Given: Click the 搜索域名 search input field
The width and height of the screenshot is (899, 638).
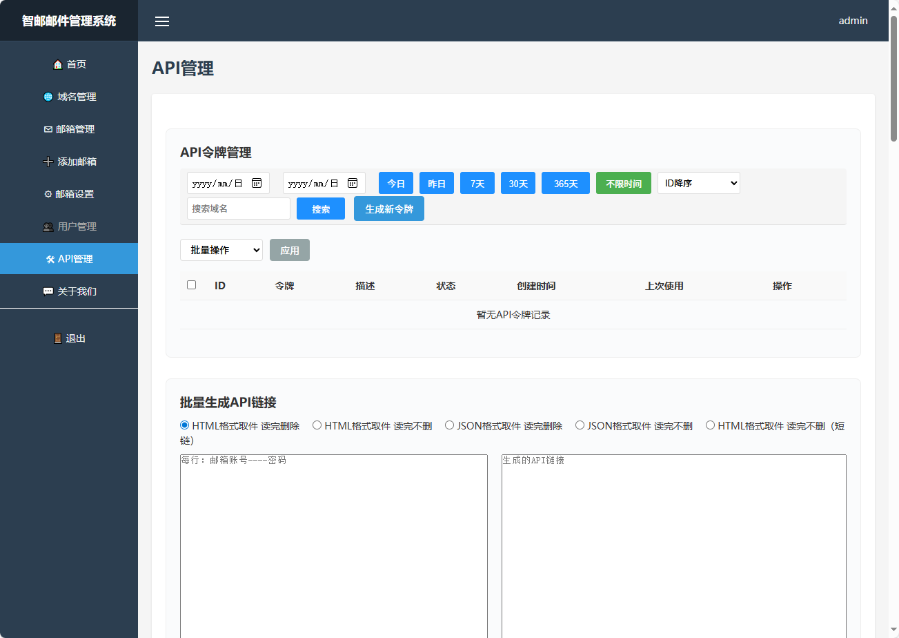Looking at the screenshot, I should (x=238, y=209).
